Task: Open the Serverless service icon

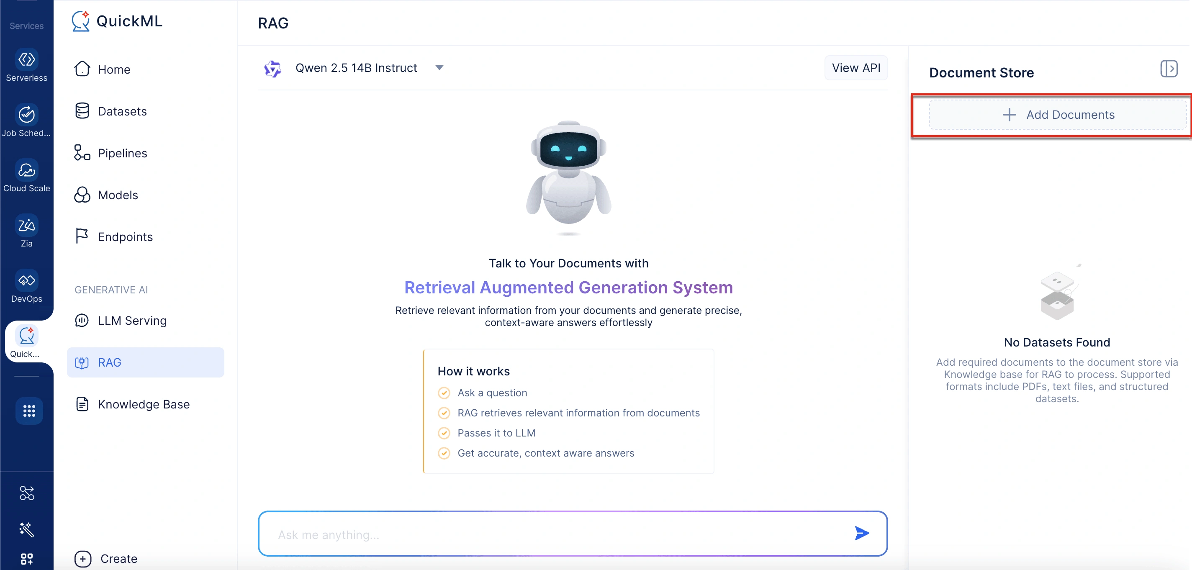Action: tap(26, 60)
